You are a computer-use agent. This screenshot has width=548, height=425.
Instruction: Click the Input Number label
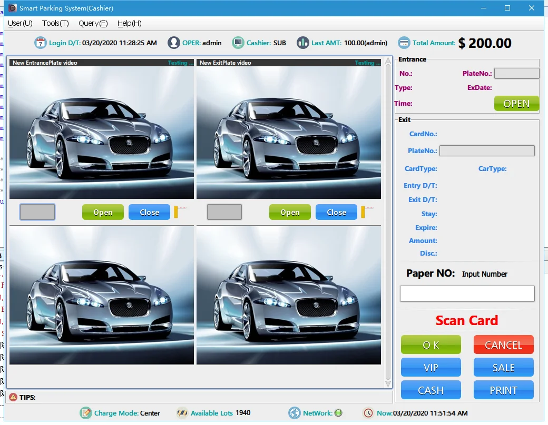484,274
